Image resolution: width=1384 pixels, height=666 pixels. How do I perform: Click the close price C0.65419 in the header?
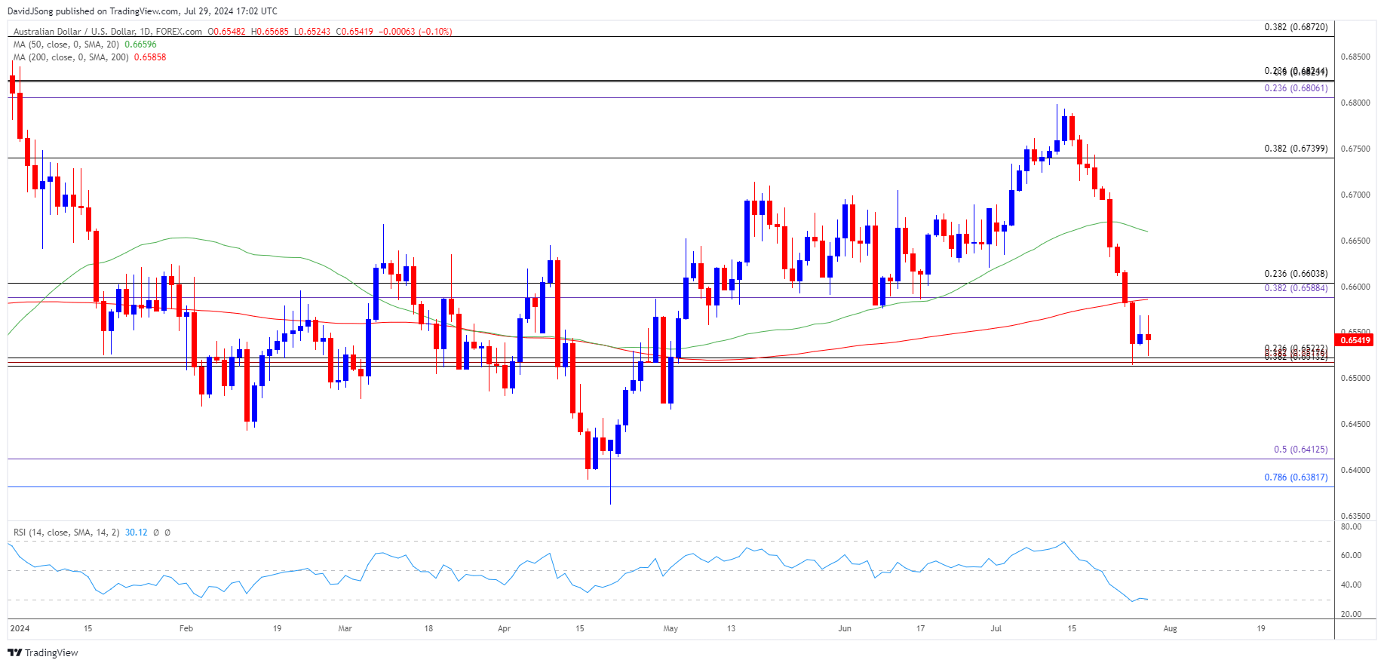pos(354,32)
